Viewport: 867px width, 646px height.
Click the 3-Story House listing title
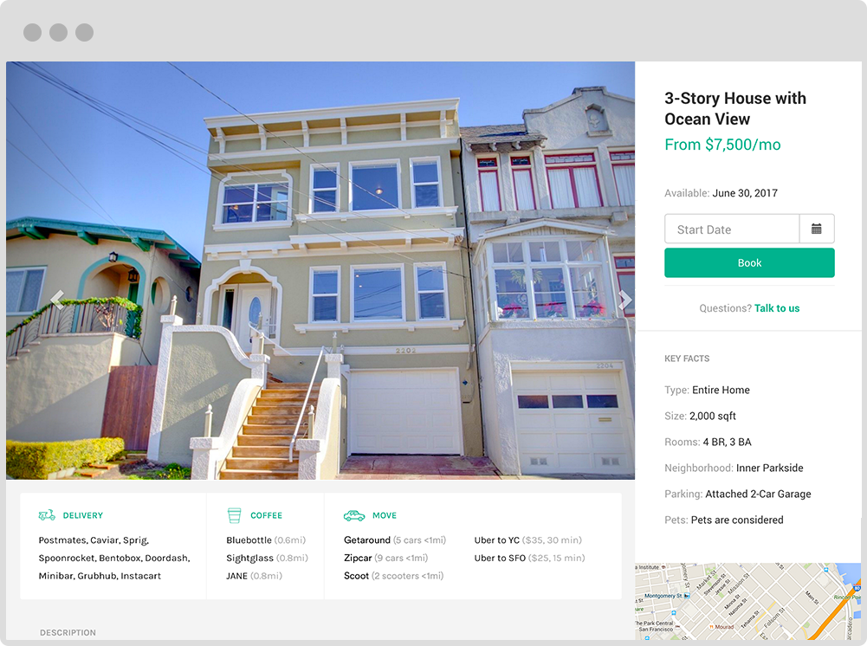point(734,108)
